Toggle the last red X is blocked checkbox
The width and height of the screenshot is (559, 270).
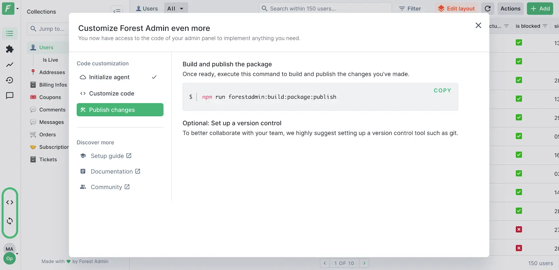click(x=519, y=248)
